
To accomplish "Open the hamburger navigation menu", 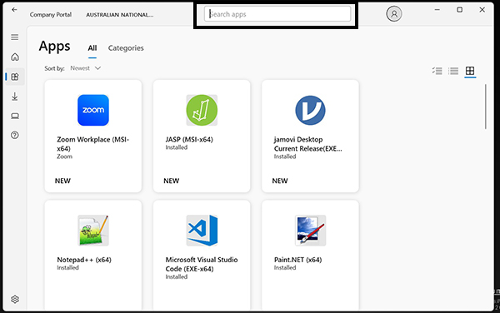I will pyautogui.click(x=15, y=37).
